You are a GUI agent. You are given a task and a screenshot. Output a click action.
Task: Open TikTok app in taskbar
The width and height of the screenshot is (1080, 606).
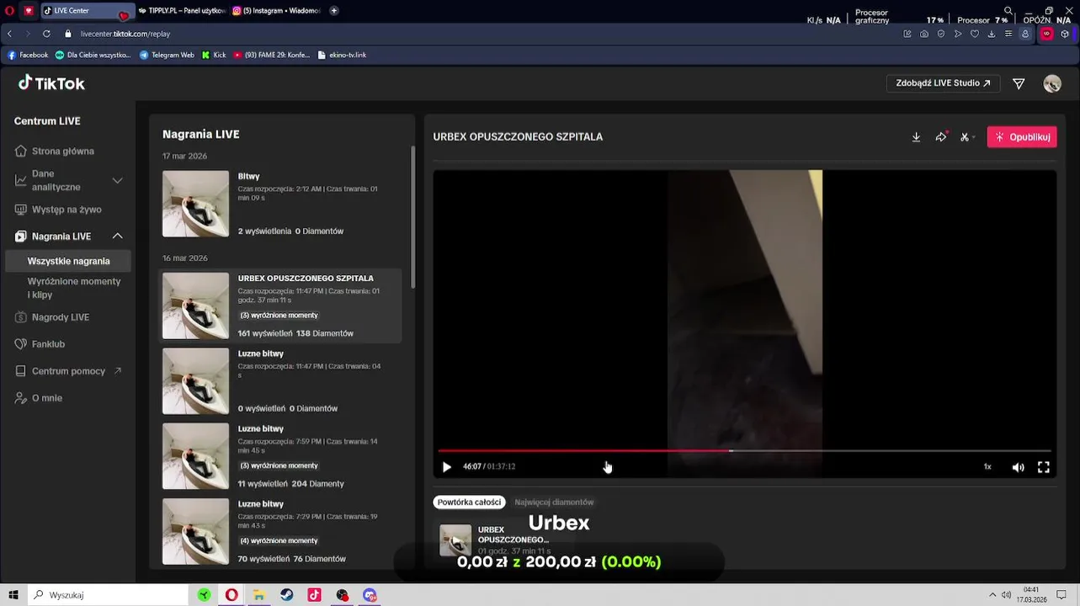(314, 595)
